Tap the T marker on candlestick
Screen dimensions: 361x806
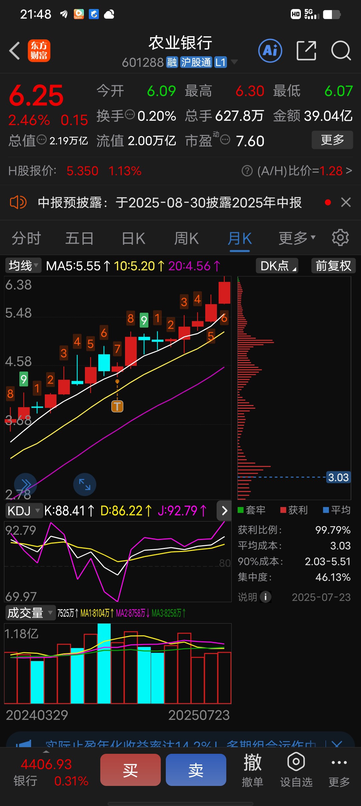[x=117, y=407]
